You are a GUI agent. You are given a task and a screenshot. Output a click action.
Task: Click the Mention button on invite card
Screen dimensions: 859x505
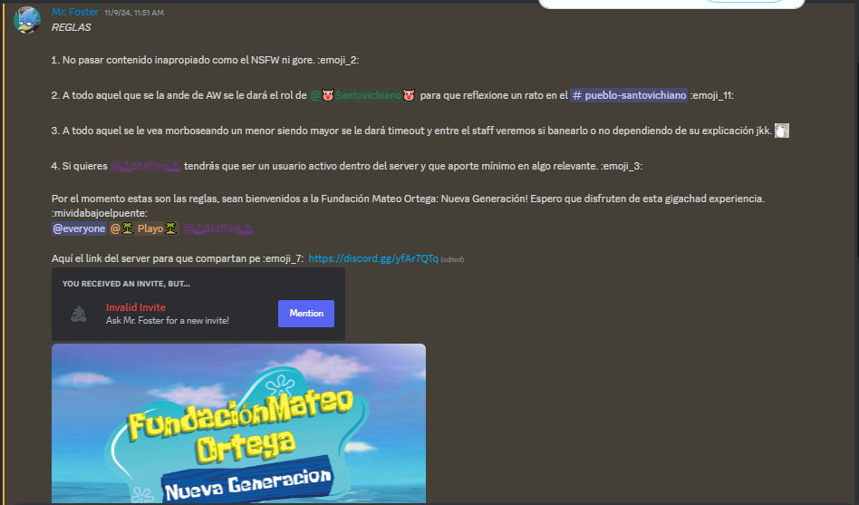coord(305,314)
